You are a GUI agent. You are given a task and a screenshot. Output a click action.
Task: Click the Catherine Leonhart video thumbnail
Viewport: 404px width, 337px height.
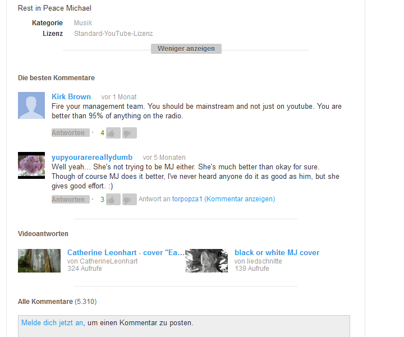click(x=39, y=261)
